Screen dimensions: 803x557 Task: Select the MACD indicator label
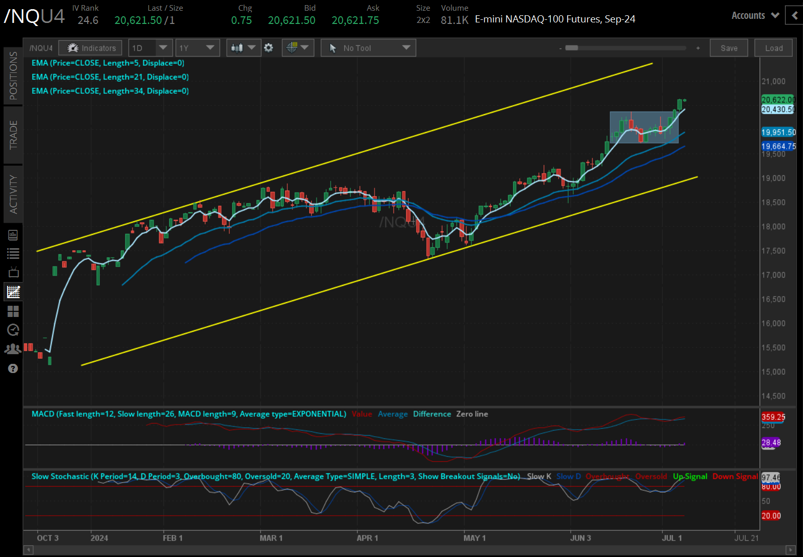[189, 414]
